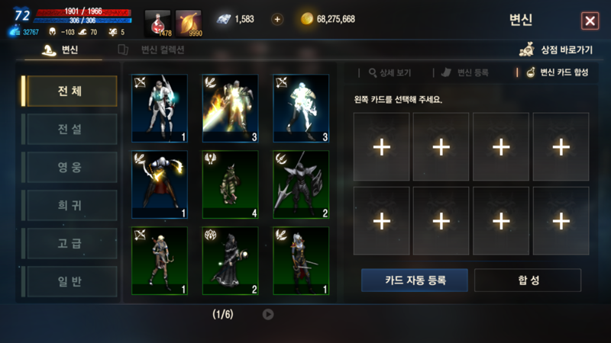Screen dimensions: 611x343
Task: Select the flaming sword knight card
Action: click(231, 108)
